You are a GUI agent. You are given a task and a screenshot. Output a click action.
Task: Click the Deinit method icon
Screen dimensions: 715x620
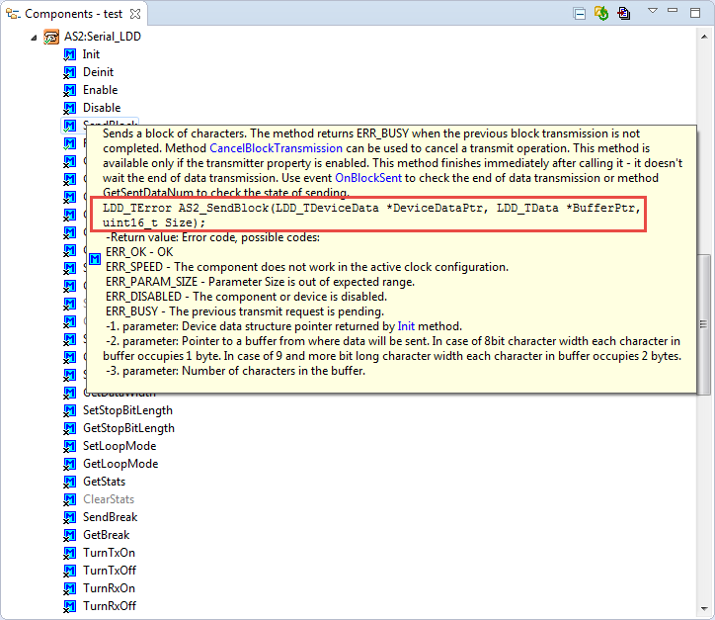click(x=69, y=72)
